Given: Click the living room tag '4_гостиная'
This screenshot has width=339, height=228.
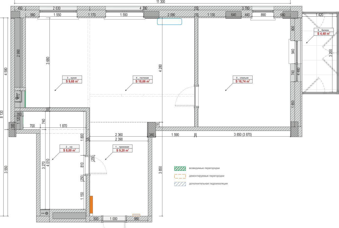Looking at the screenshot, I should click(x=142, y=78).
